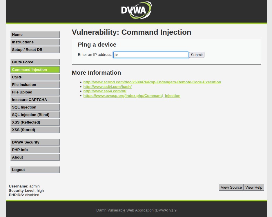This screenshot has height=217, width=272.
Task: Open SQL Injection (Blind) page
Action: 35,115
